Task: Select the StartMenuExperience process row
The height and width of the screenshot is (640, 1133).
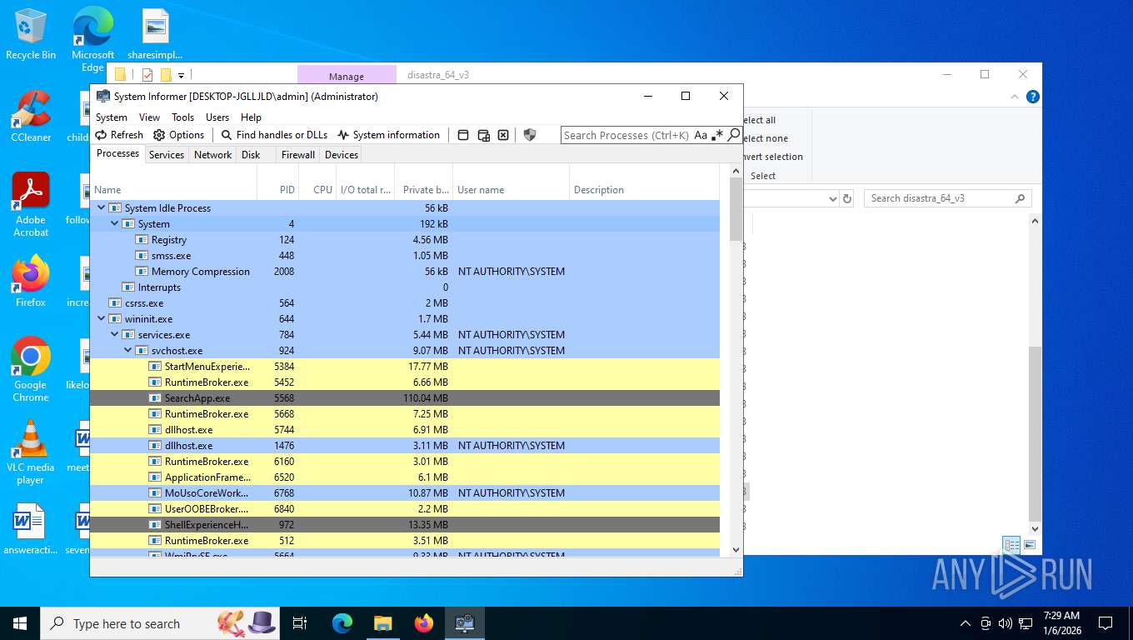Action: point(405,367)
